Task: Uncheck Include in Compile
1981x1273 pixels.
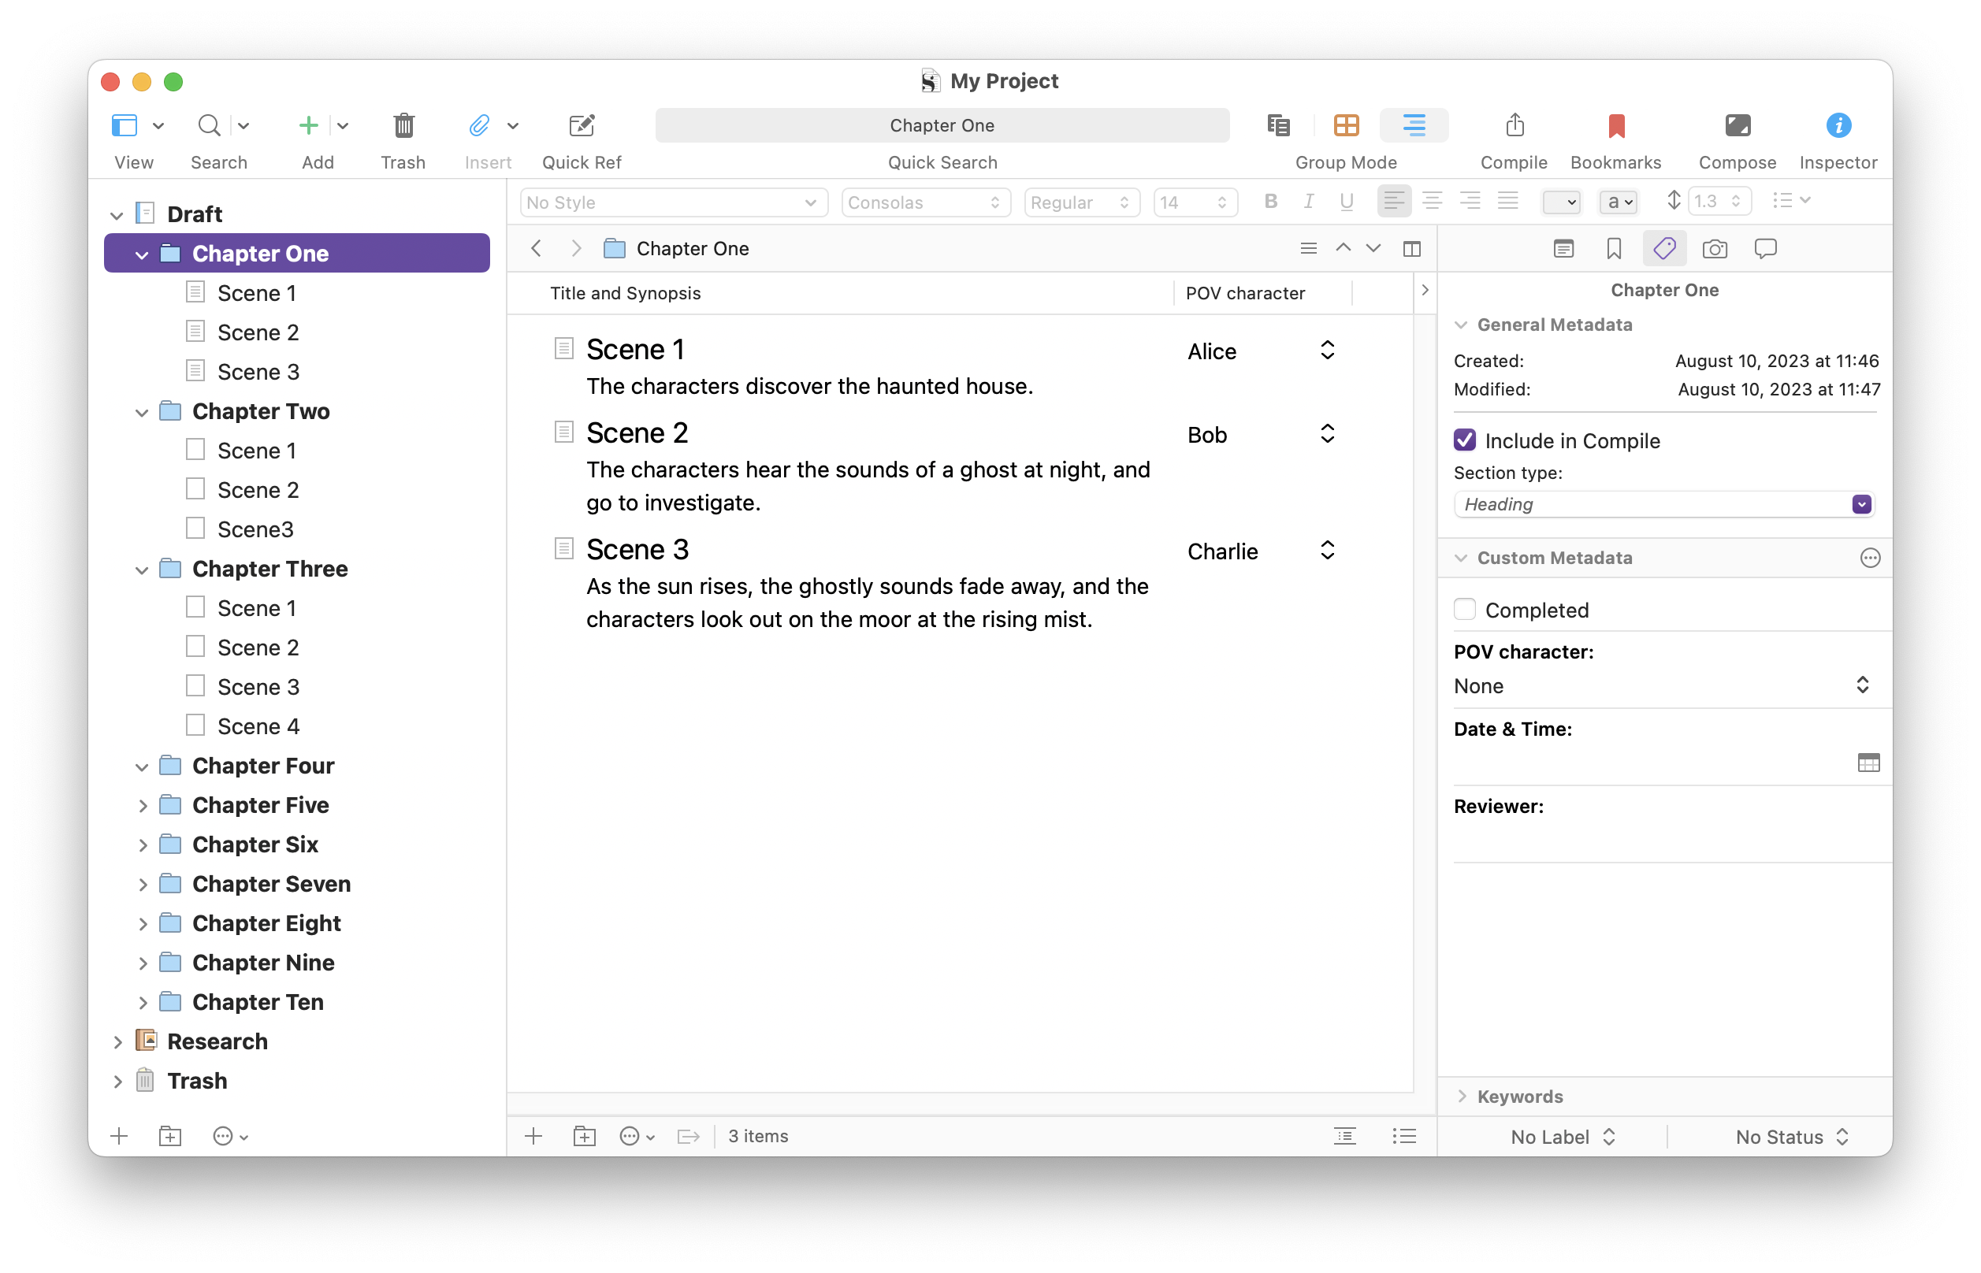Action: point(1464,440)
